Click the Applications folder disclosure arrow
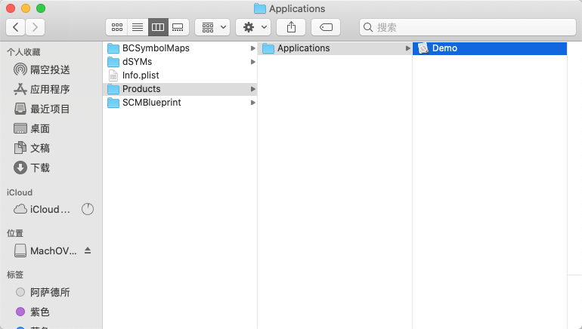Image resolution: width=582 pixels, height=329 pixels. pos(407,48)
